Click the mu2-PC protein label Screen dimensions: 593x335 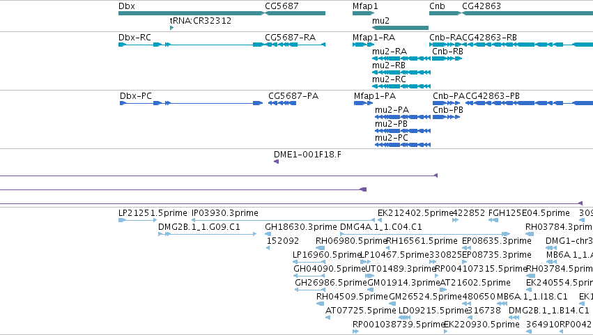tap(392, 138)
